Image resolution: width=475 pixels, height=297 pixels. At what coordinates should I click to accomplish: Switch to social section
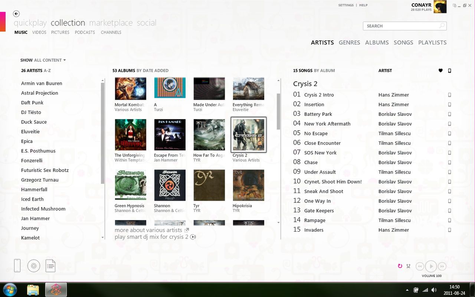pyautogui.click(x=147, y=23)
